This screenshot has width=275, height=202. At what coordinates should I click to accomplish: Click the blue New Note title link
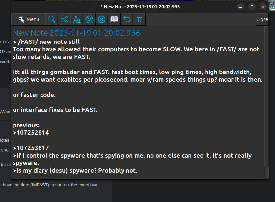76,33
